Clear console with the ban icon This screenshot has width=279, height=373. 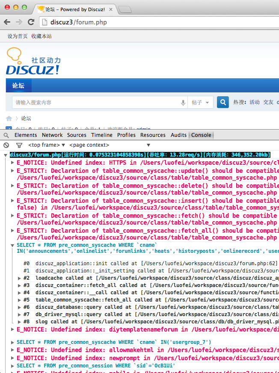pyautogui.click(x=6, y=145)
